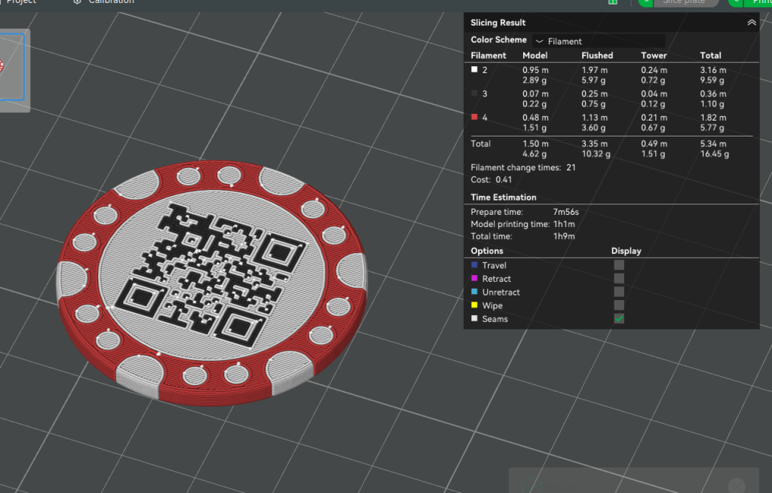Enable Wipe display checkbox
This screenshot has height=493, width=772.
[x=619, y=305]
